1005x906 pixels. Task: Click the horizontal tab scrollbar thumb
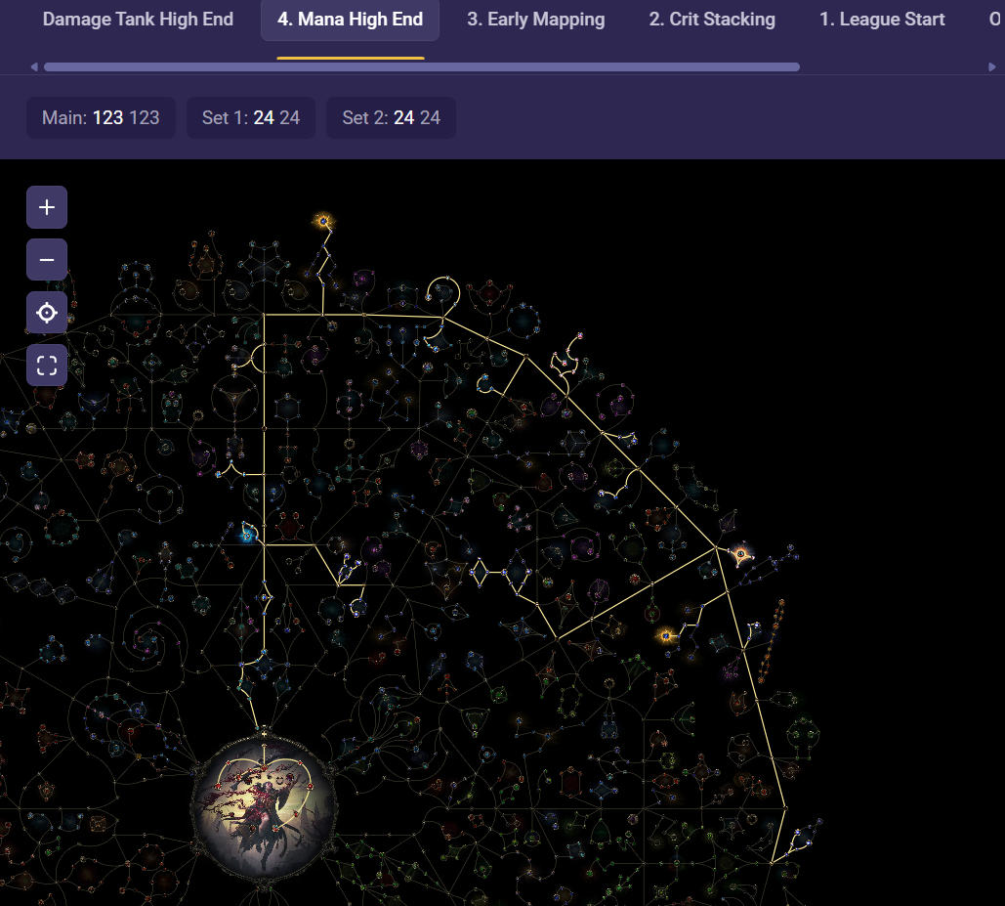click(421, 67)
